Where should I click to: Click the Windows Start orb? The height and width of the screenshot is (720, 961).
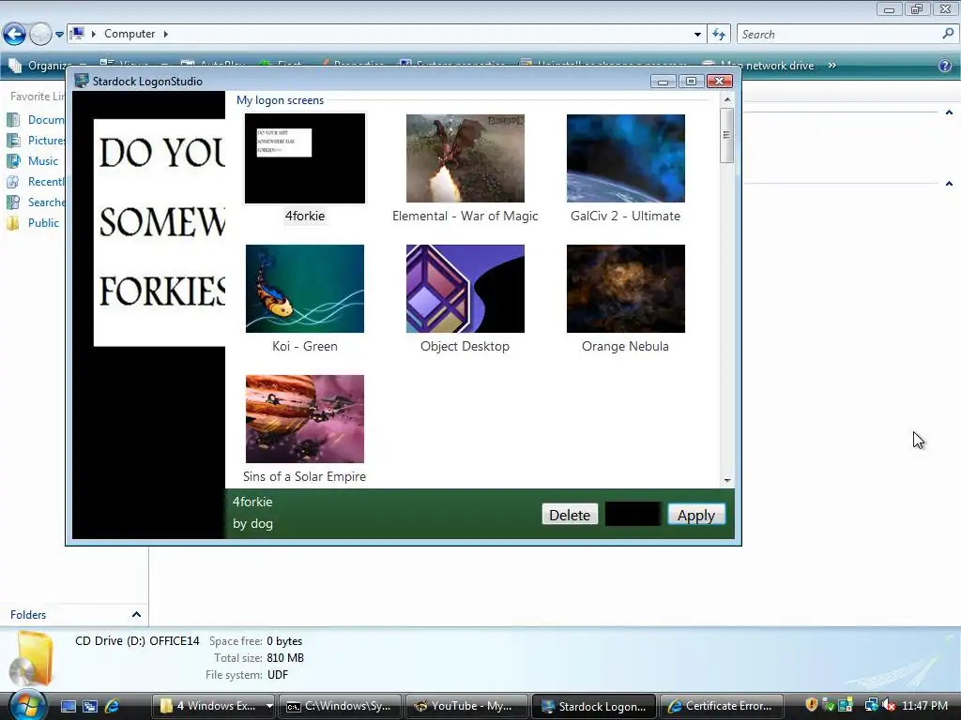pyautogui.click(x=27, y=706)
